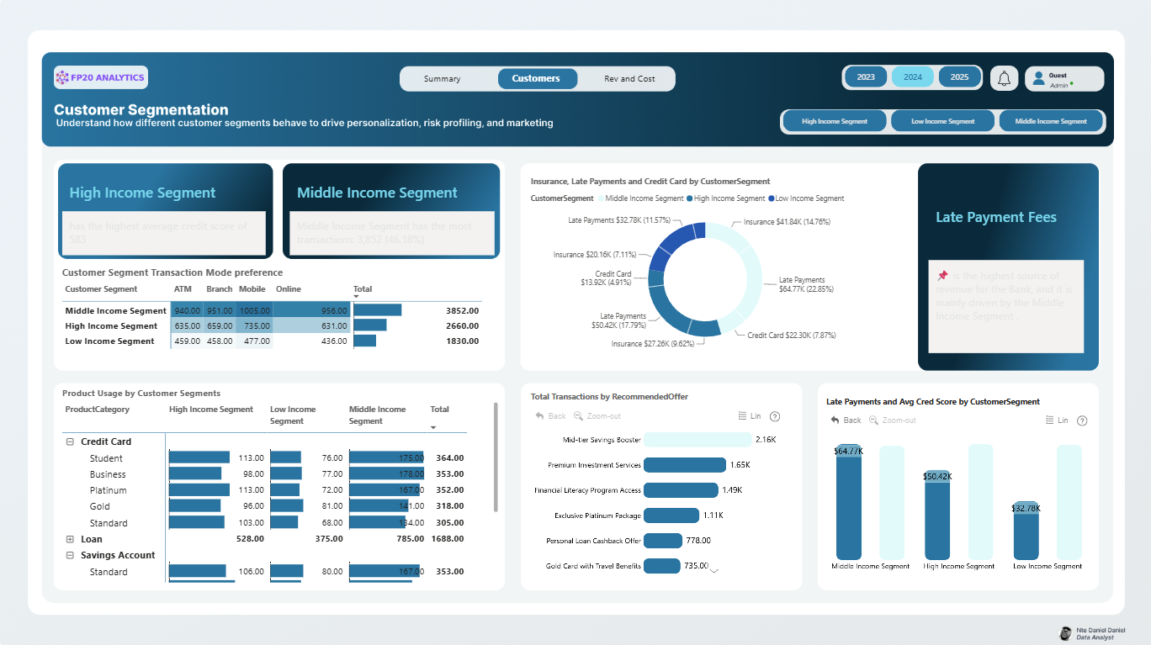The height and width of the screenshot is (645, 1151).
Task: Toggle the High Income Segment filter
Action: [835, 121]
